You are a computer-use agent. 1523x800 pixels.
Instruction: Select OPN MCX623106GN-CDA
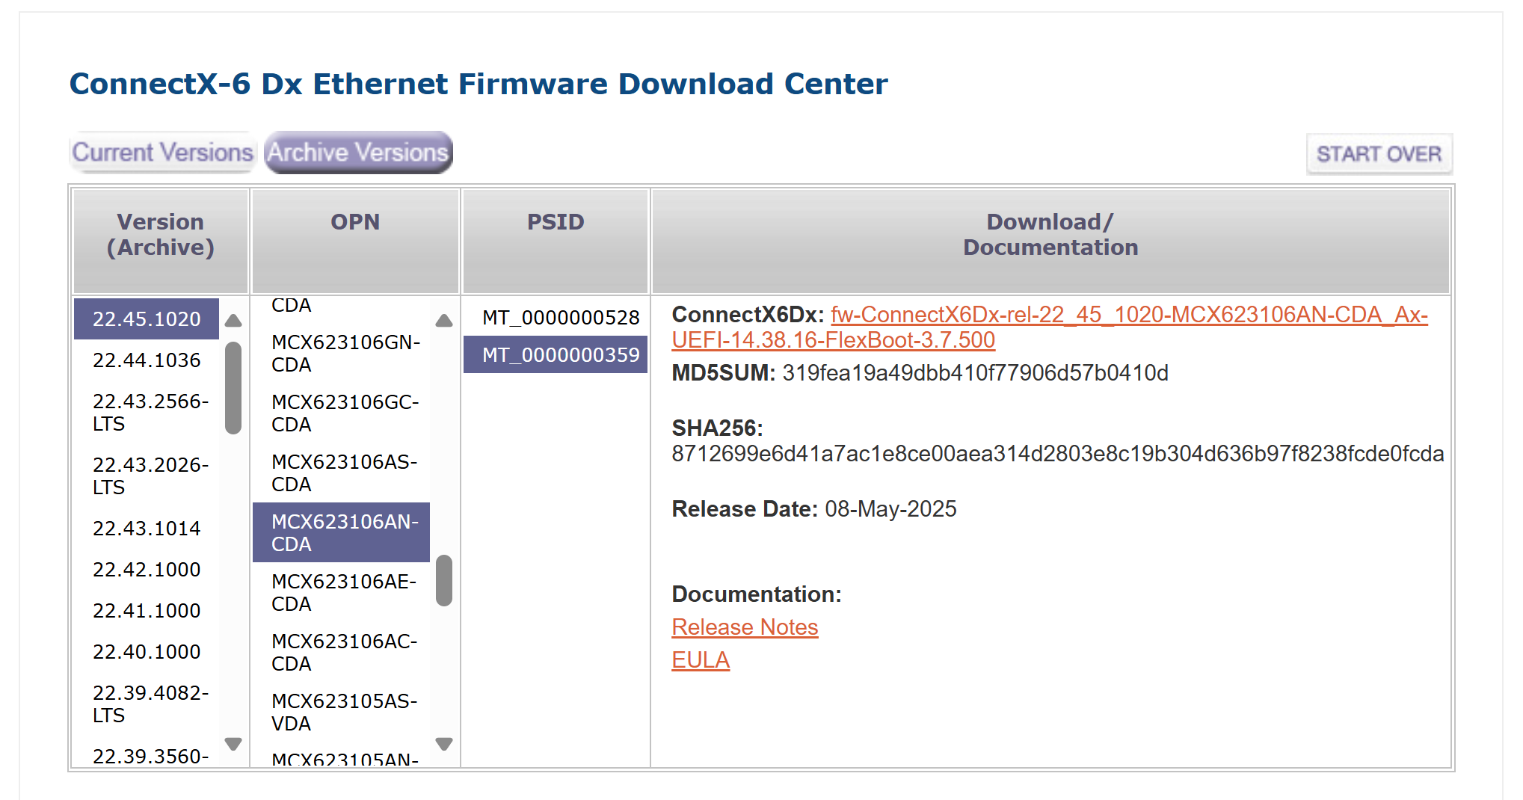tap(345, 354)
